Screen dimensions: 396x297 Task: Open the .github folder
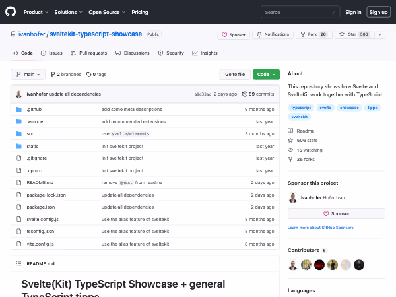click(x=34, y=109)
